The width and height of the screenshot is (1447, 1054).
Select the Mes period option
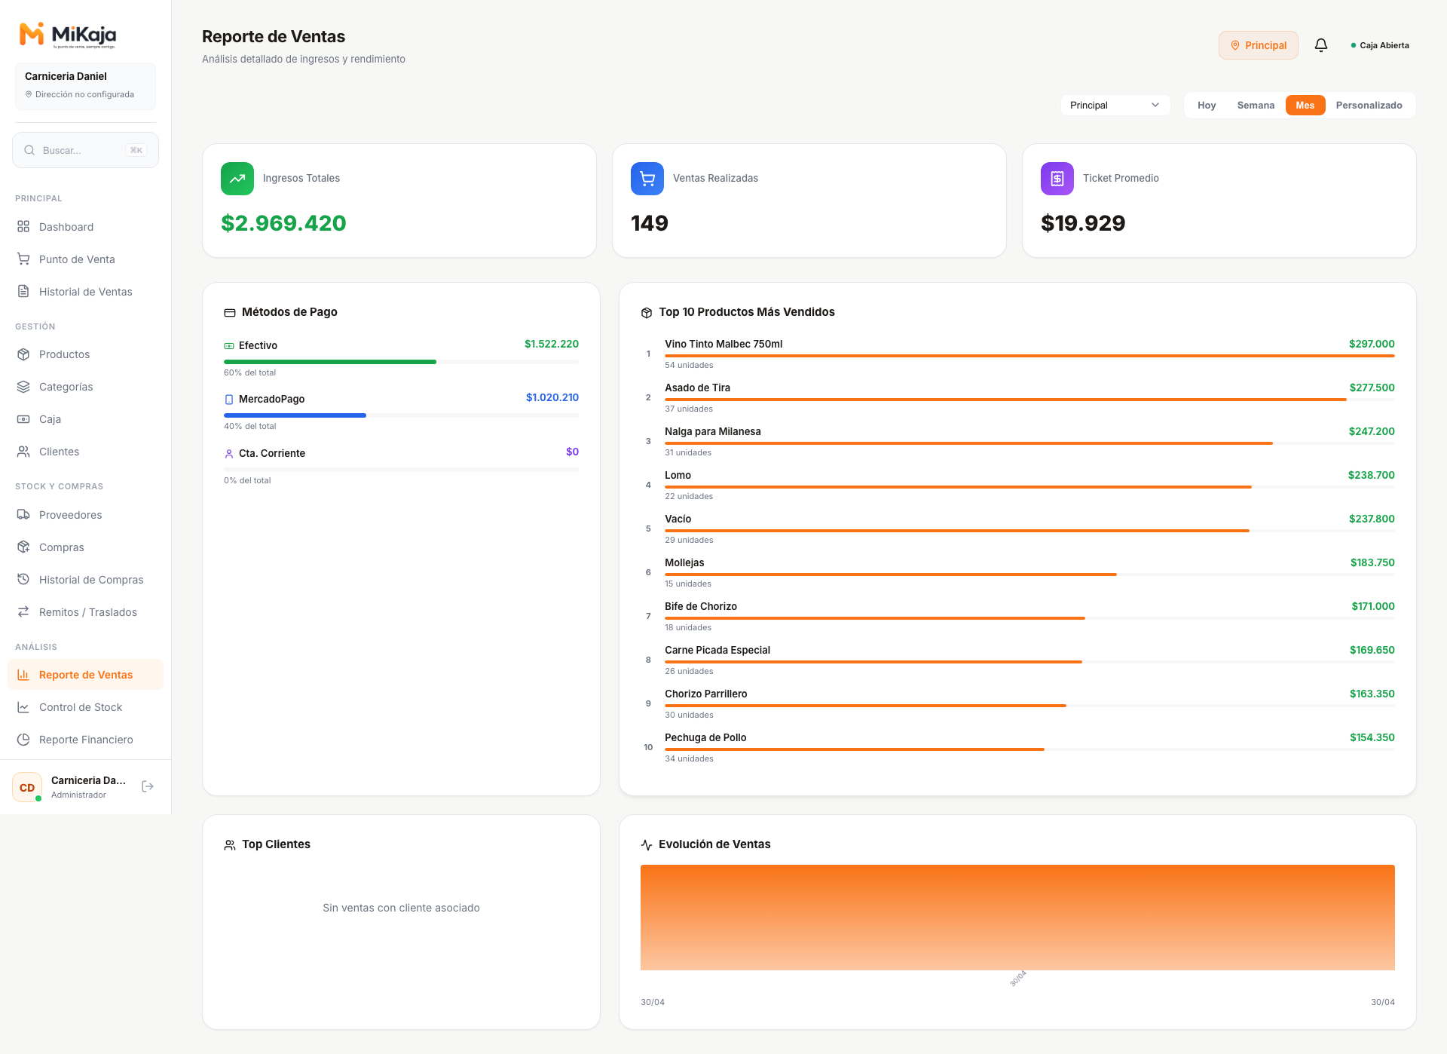(x=1305, y=106)
